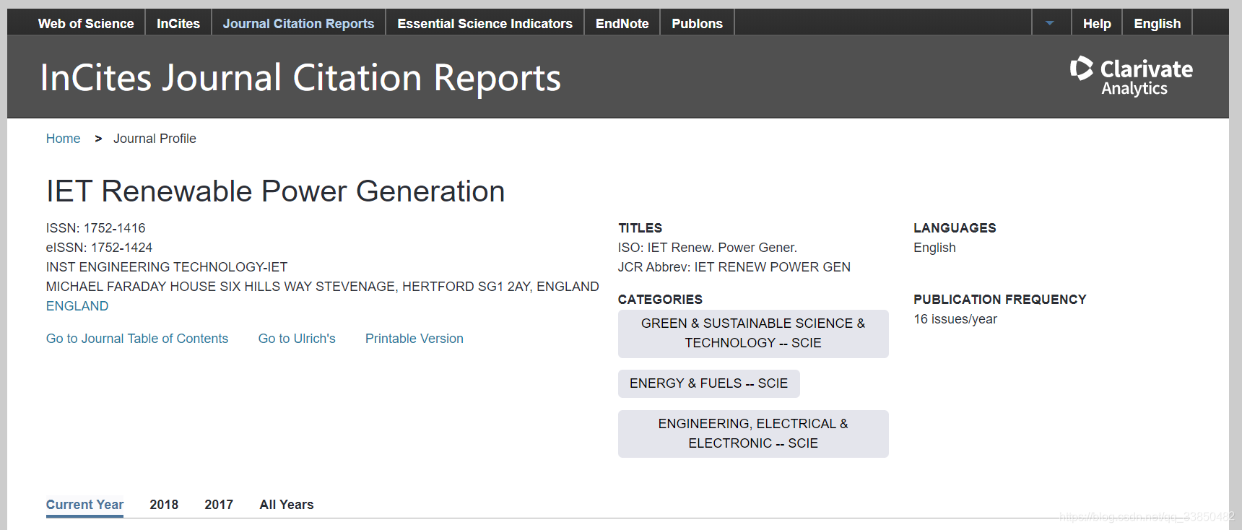Click the PUBLICATION FREQUENCY label

coord(1000,300)
